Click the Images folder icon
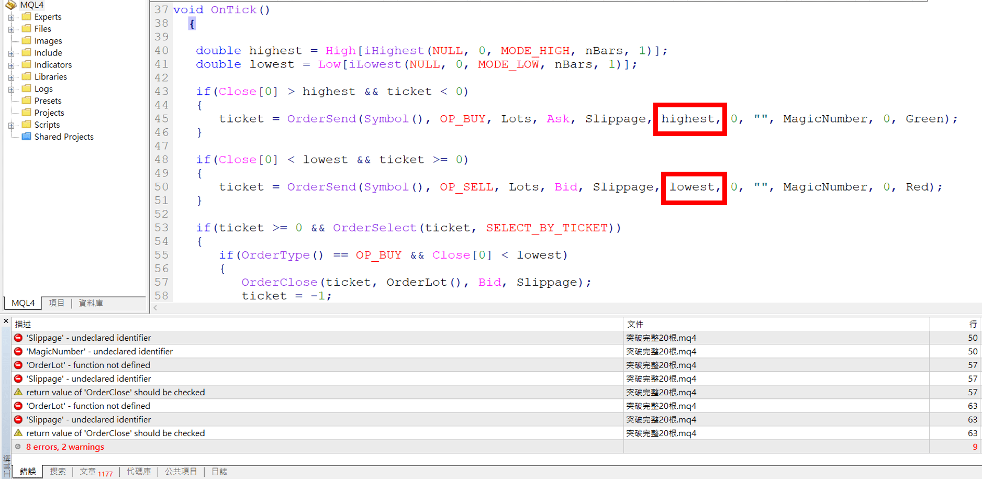Viewport: 982px width, 479px height. 27,41
